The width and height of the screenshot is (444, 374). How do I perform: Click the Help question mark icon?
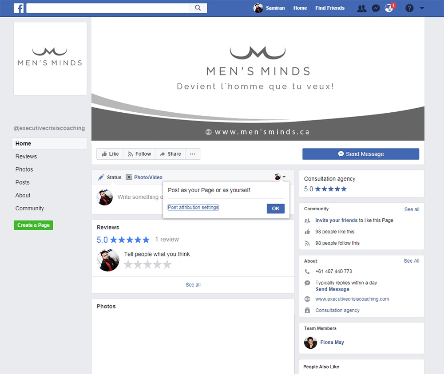[x=409, y=8]
